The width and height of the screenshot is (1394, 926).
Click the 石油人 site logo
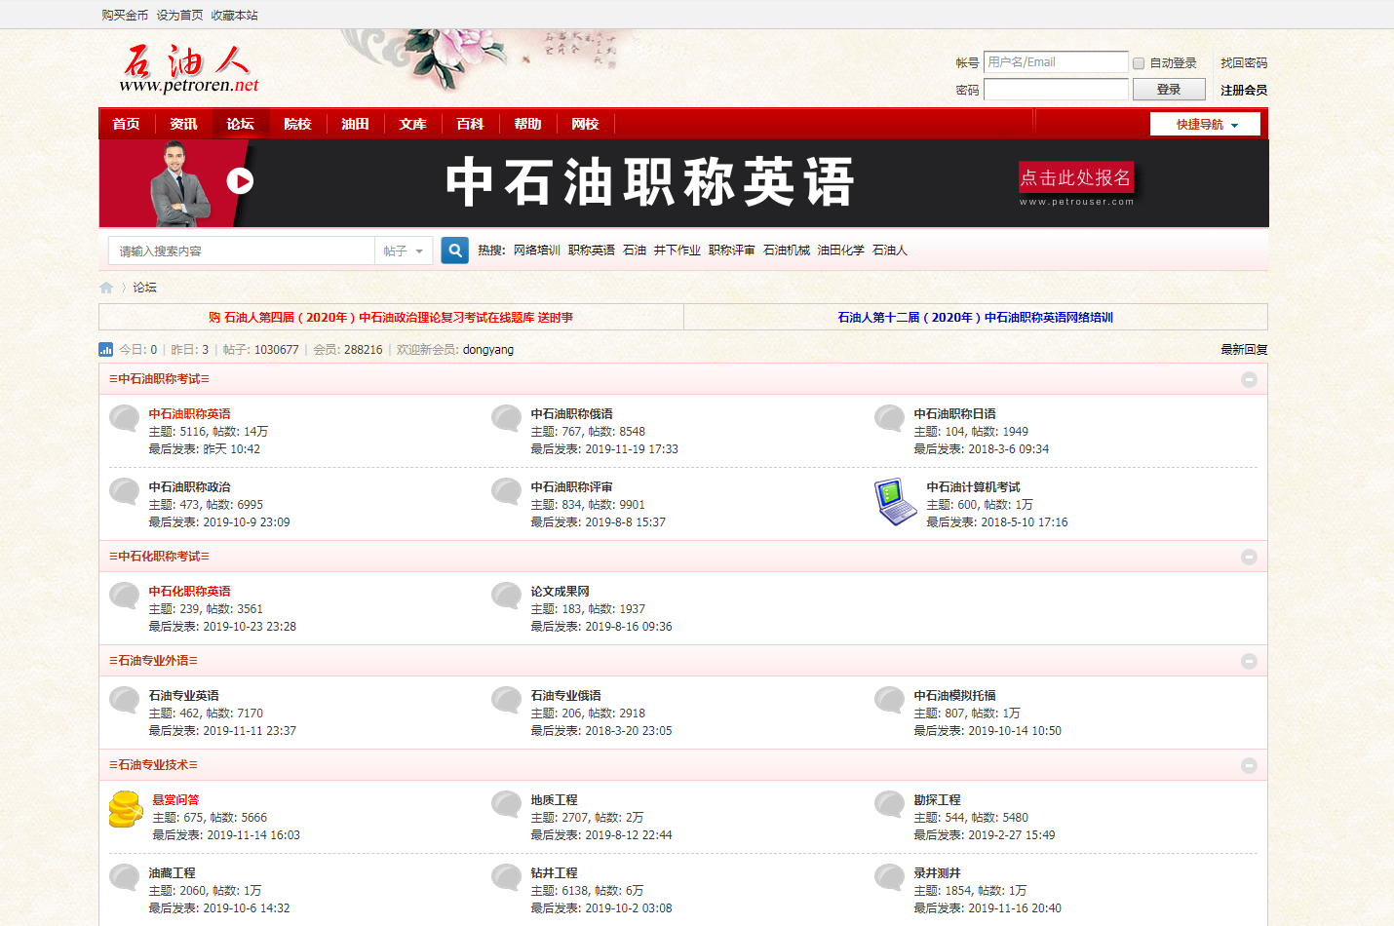188,68
